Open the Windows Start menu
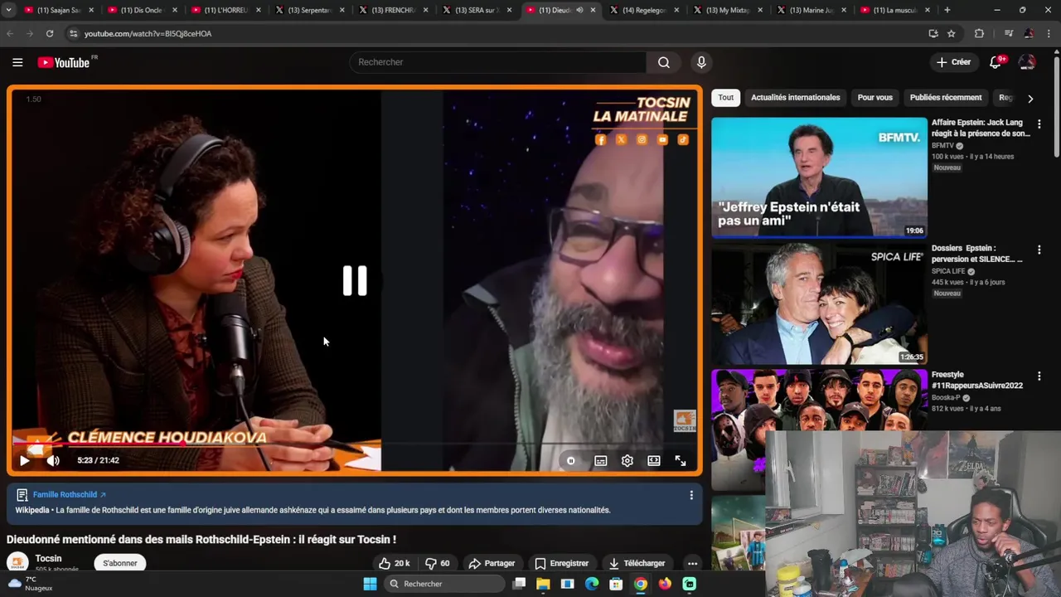The height and width of the screenshot is (597, 1061). pyautogui.click(x=371, y=584)
